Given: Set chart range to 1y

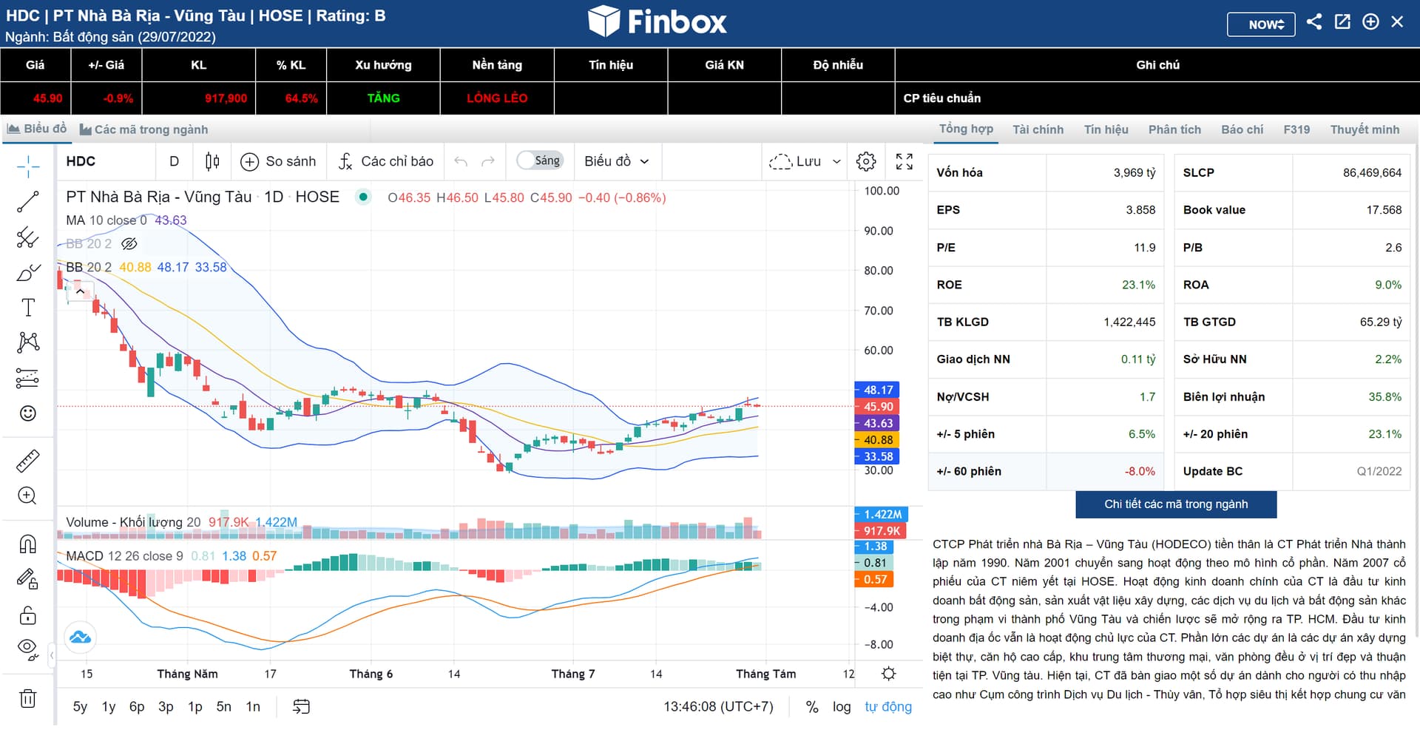Looking at the screenshot, I should click(109, 707).
